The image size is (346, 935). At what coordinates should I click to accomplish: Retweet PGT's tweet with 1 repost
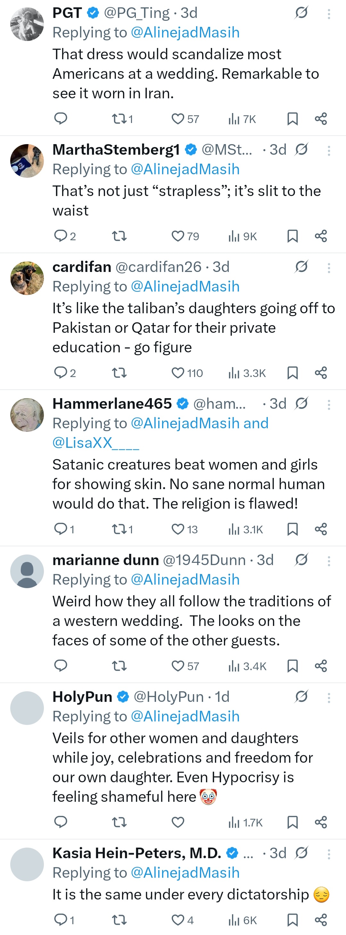pyautogui.click(x=119, y=119)
